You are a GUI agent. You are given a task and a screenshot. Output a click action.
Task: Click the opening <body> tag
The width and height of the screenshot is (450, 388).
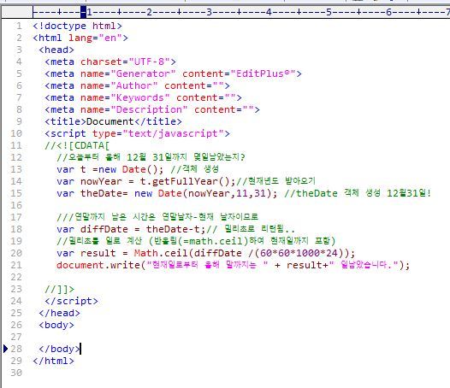pyautogui.click(x=56, y=325)
